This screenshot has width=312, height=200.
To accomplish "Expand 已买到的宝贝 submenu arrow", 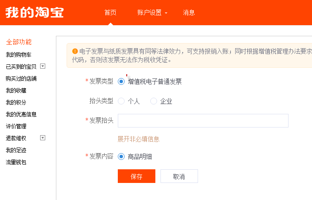I will tap(43, 66).
